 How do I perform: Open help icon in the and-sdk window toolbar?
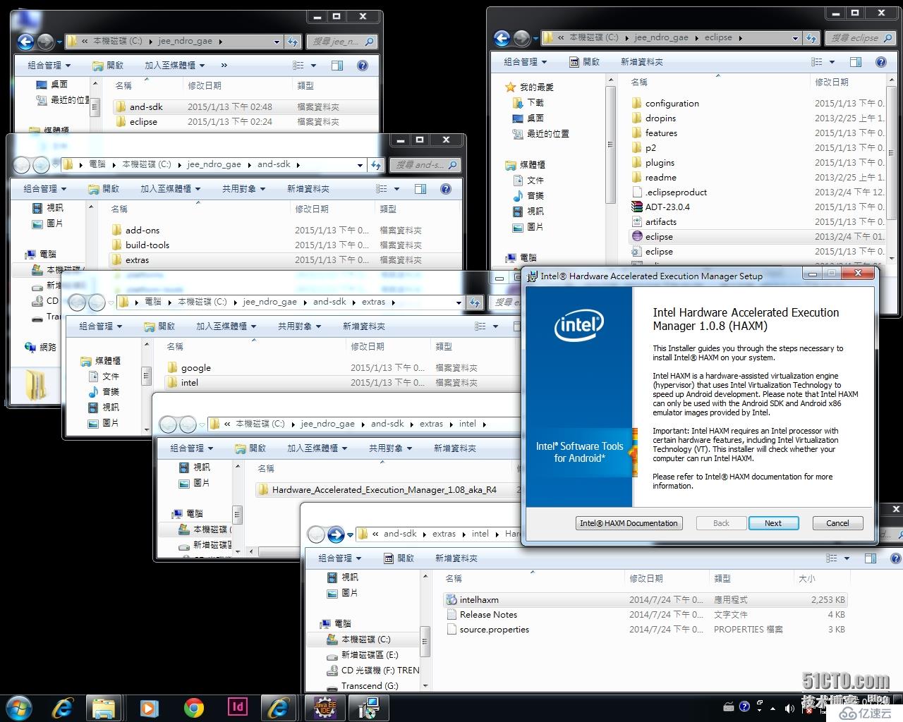point(445,189)
